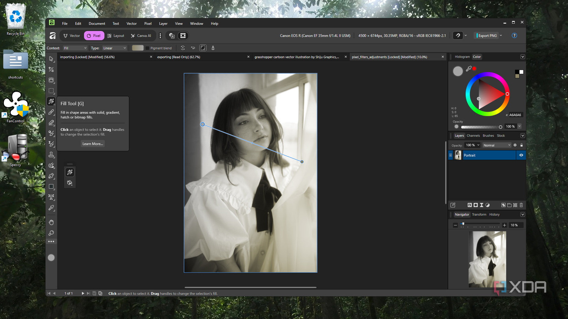Select the Eraser tool
This screenshot has width=568, height=319.
pyautogui.click(x=51, y=123)
